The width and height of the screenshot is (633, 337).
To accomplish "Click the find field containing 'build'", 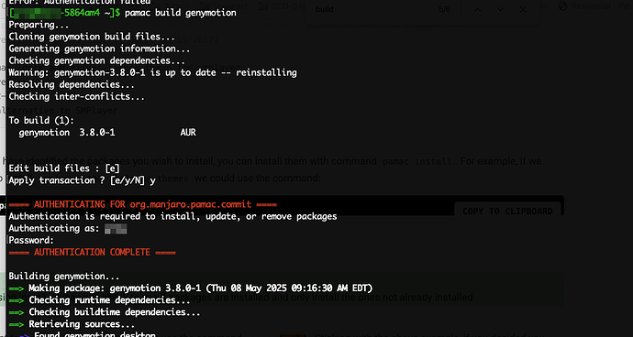I will (x=372, y=9).
